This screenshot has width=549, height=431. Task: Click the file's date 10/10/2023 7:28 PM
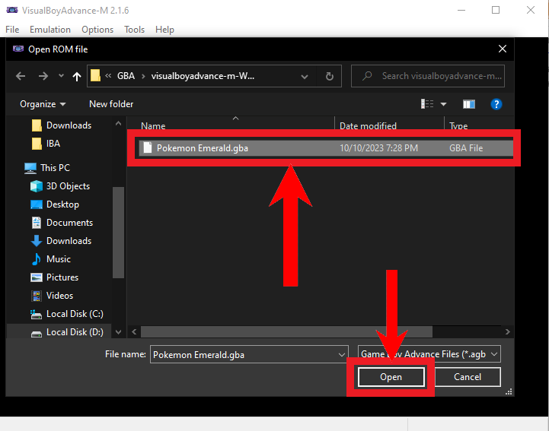tap(379, 148)
